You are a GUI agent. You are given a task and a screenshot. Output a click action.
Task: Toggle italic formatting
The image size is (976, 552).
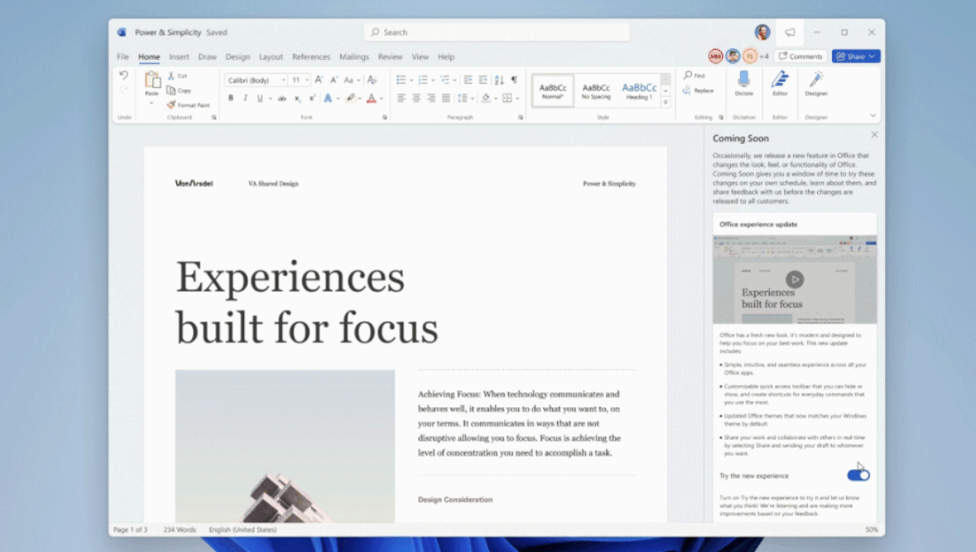(245, 98)
